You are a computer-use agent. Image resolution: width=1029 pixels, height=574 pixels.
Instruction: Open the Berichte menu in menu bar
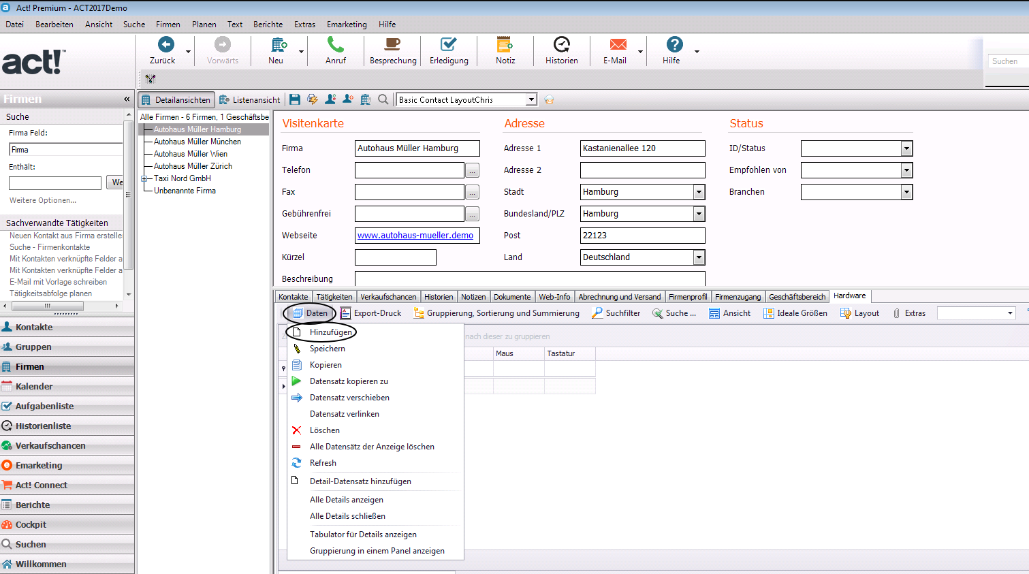click(x=268, y=25)
